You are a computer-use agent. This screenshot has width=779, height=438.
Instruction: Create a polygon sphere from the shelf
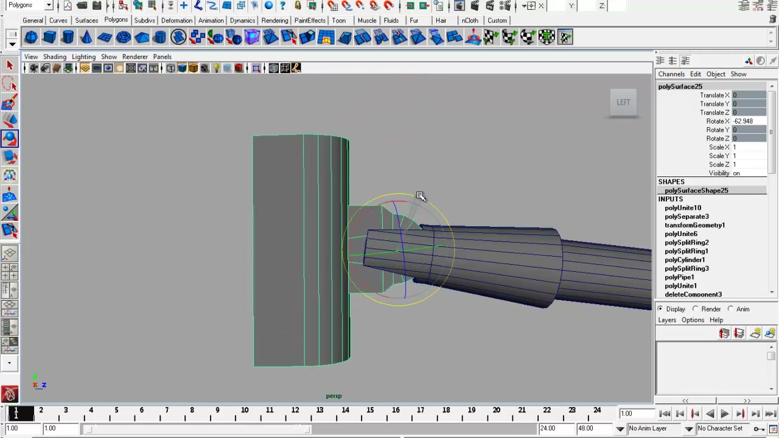point(31,37)
